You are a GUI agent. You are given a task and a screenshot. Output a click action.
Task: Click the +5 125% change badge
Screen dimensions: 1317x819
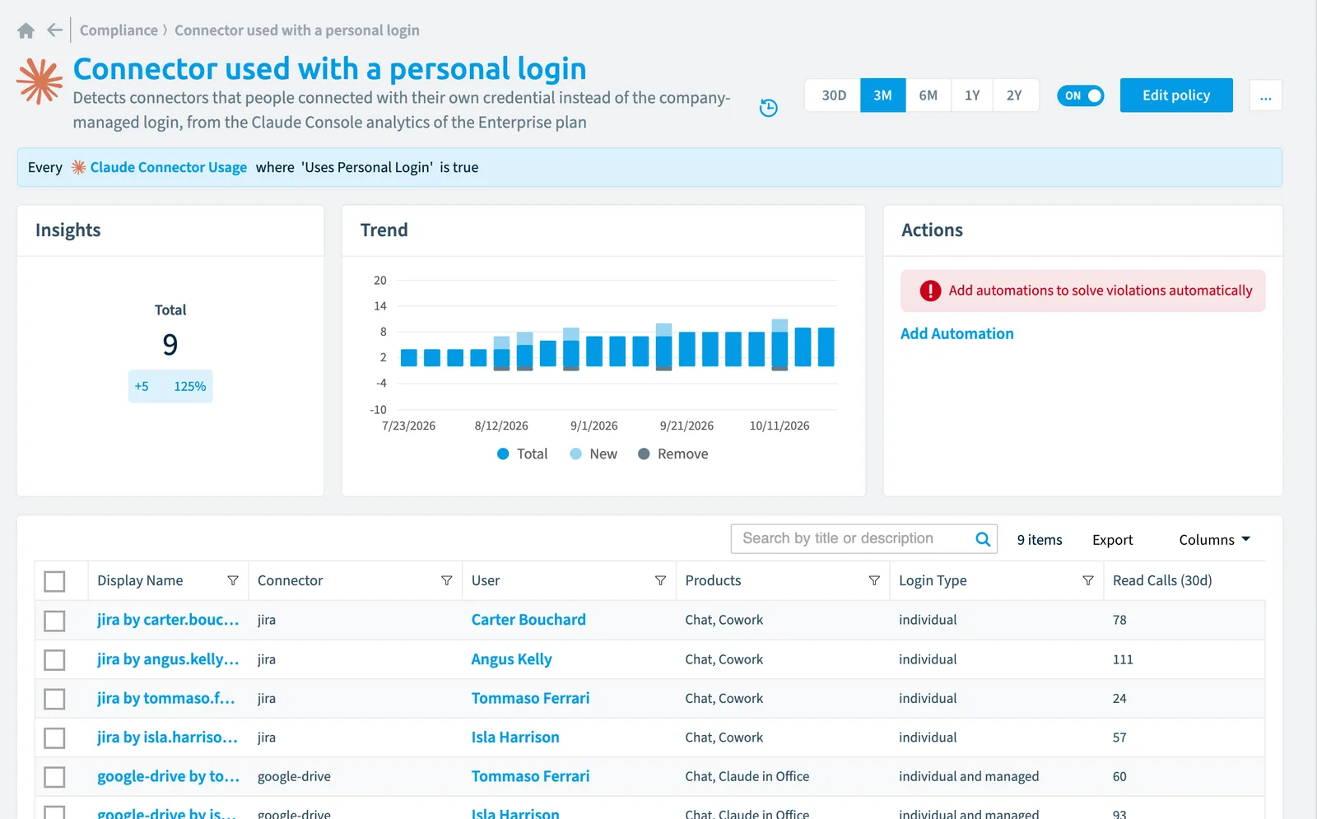pos(170,386)
